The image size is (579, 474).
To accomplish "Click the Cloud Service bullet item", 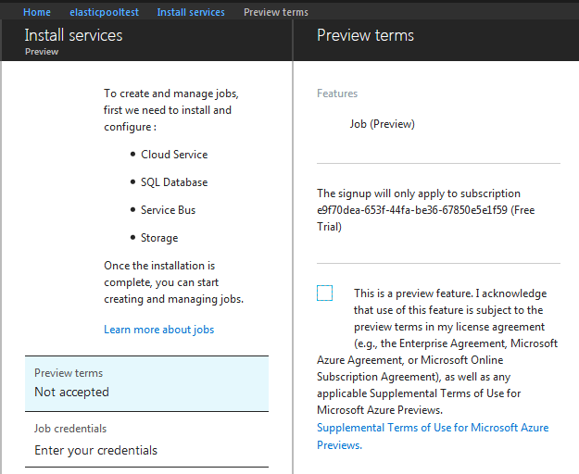I will coord(174,155).
